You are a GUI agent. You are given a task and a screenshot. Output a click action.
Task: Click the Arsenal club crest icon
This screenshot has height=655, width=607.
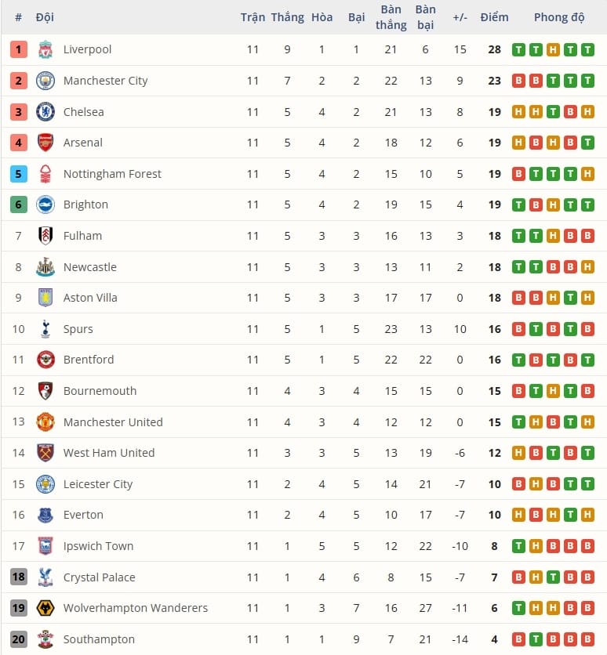tap(45, 143)
